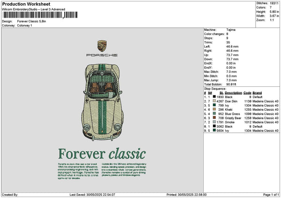Click the Machine value Tajima
This screenshot has height=198, width=281.
pyautogui.click(x=231, y=30)
